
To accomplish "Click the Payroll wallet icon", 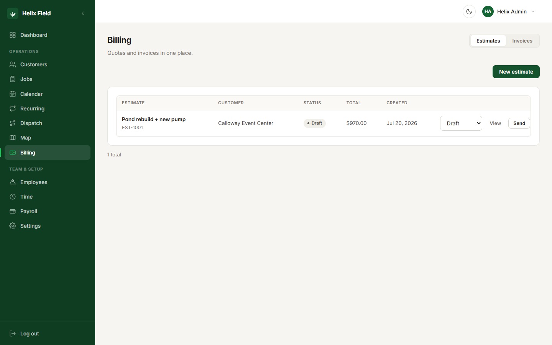I will (13, 211).
